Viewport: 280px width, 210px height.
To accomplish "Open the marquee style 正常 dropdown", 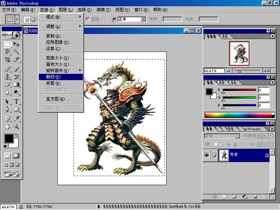I will point(143,19).
